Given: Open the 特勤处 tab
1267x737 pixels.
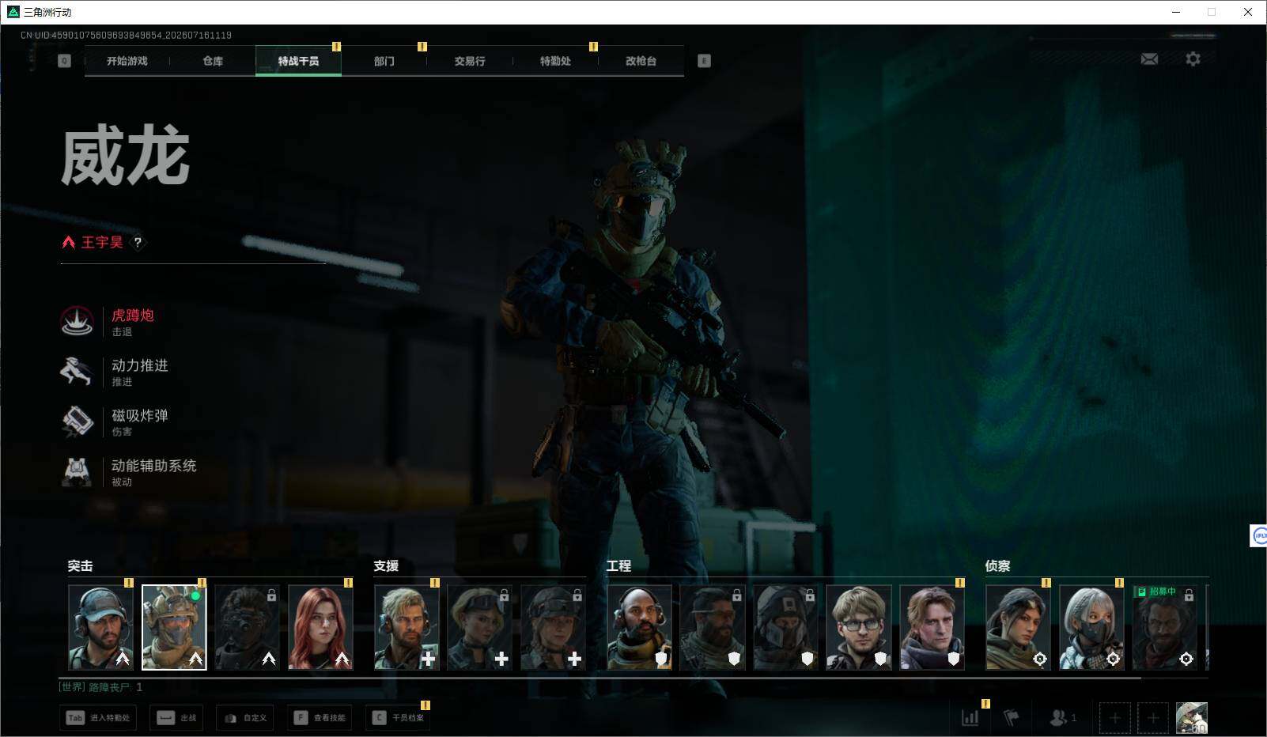Looking at the screenshot, I should 555,61.
